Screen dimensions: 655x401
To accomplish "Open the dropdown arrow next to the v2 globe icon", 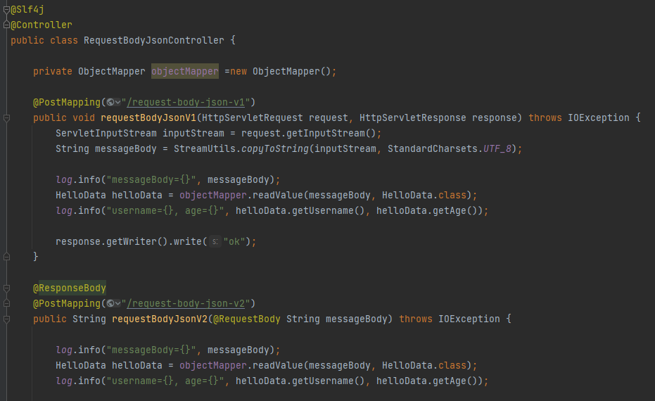I will coord(117,304).
